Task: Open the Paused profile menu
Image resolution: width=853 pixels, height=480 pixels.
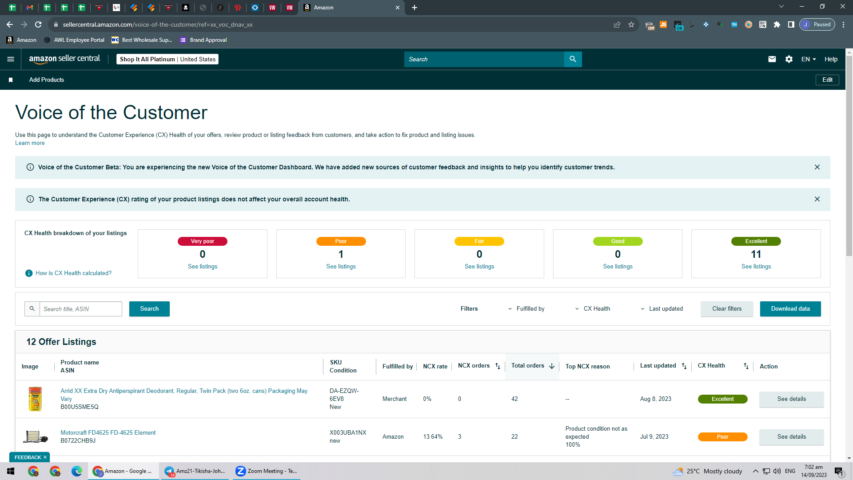Action: 817,24
